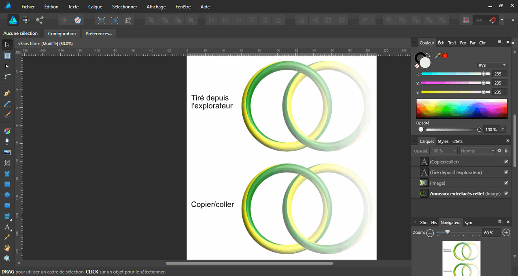Click the lock layer icon

[506, 151]
